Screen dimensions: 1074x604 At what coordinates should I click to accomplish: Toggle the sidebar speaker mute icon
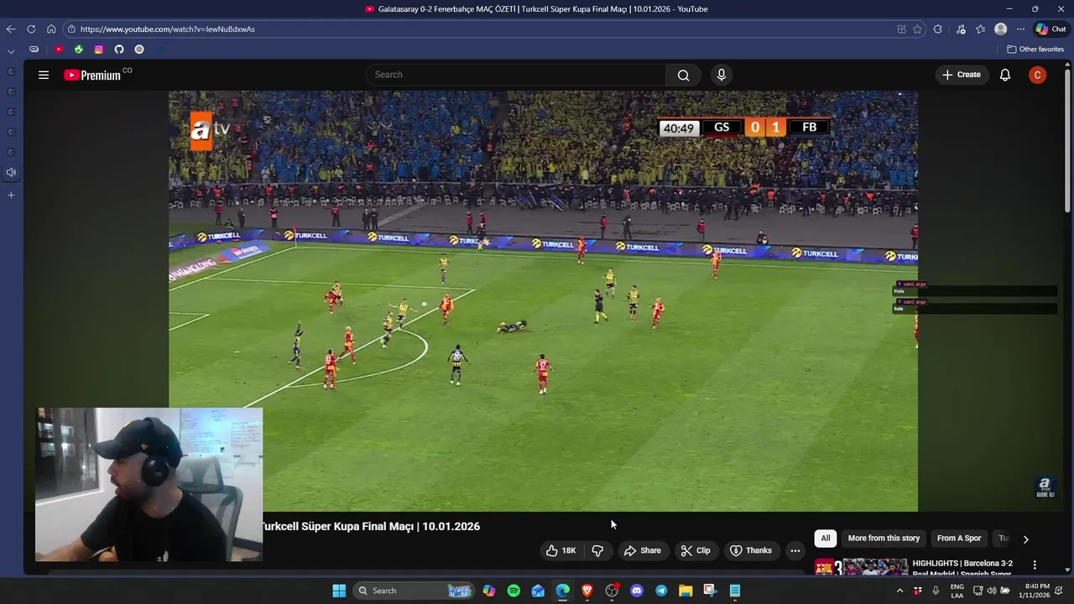click(11, 173)
